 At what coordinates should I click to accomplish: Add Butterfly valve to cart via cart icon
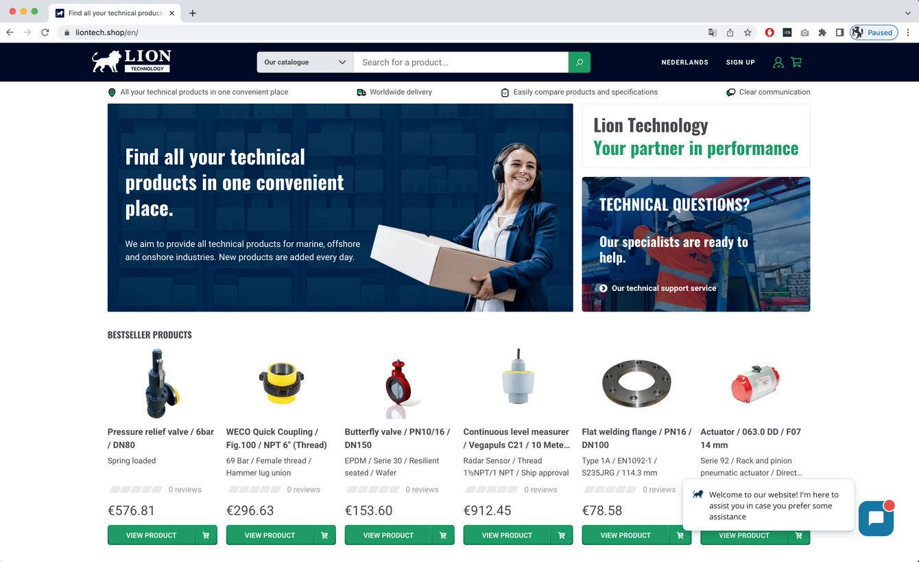(x=443, y=535)
